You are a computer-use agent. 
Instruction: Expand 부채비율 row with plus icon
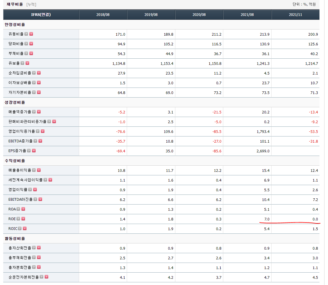[x=31, y=53]
